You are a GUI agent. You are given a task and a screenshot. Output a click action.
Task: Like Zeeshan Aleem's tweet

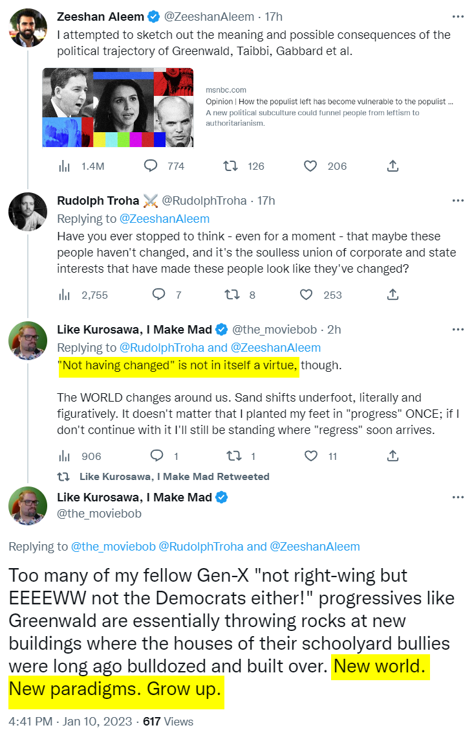tap(310, 166)
